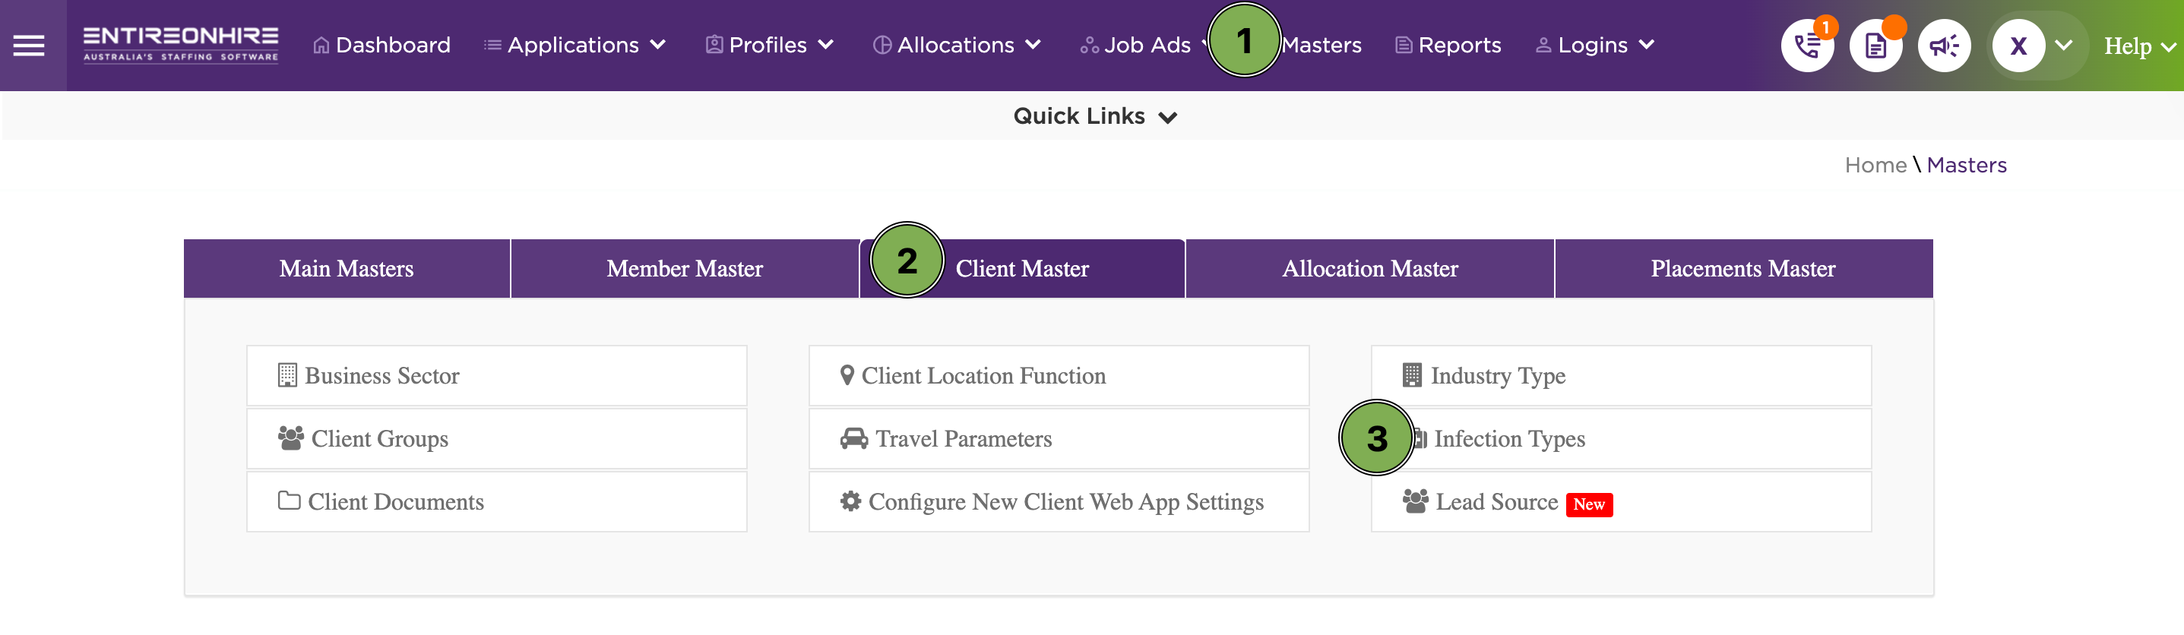Click the Home breadcrumb link
This screenshot has height=635, width=2184.
pyautogui.click(x=1875, y=165)
